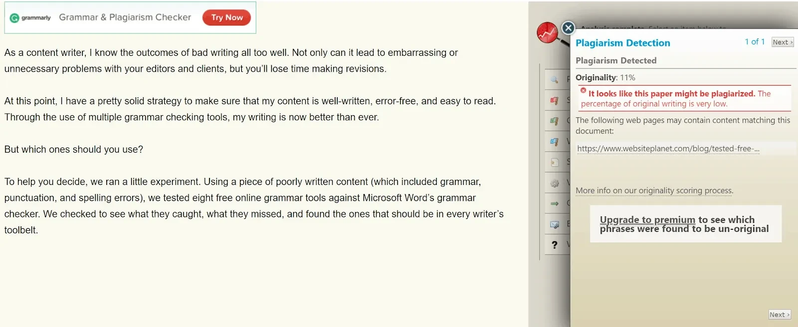Open the question mark help icon
Screen dimensions: 798x327
coord(554,245)
